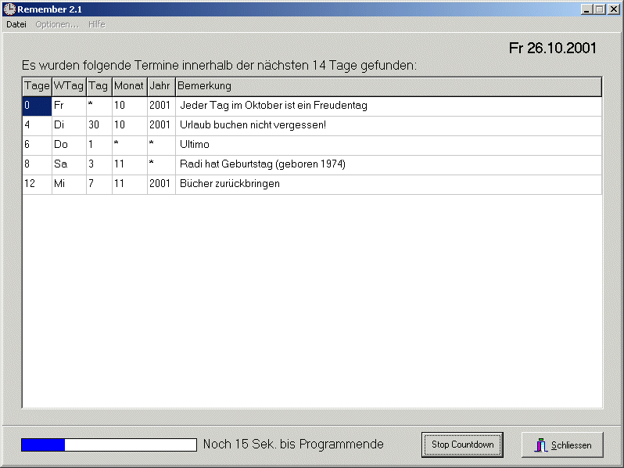Click the Schliessen button
The width and height of the screenshot is (624, 468).
(562, 445)
